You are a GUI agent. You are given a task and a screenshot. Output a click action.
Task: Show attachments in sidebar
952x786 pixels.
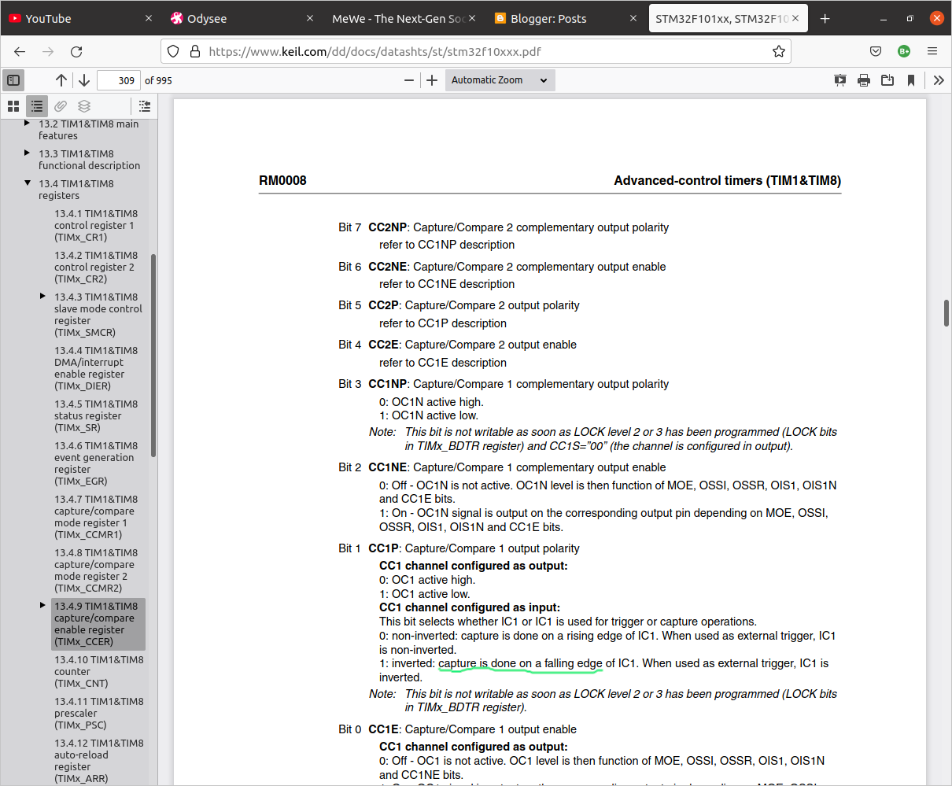coord(61,106)
